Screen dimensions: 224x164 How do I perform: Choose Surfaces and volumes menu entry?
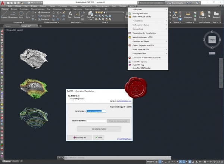148,25
